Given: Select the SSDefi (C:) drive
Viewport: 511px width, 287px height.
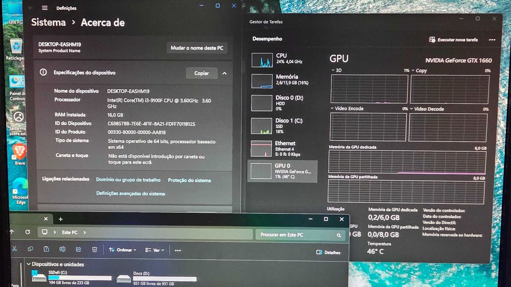Looking at the screenshot, I should (72, 278).
